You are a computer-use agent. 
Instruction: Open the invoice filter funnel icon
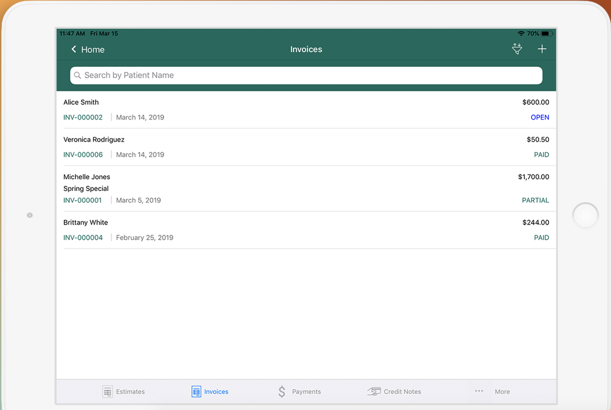517,49
